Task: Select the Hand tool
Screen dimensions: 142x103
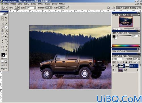Action: [3, 50]
